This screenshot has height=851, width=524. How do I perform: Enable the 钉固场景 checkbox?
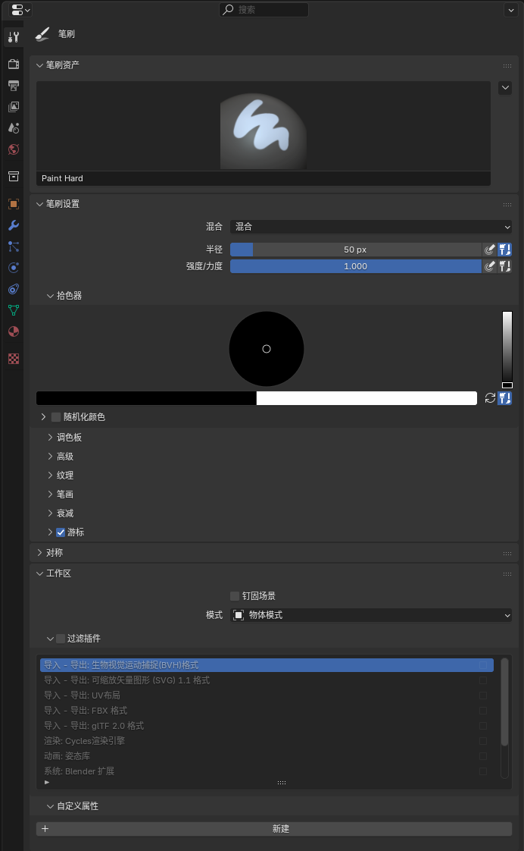coord(235,596)
